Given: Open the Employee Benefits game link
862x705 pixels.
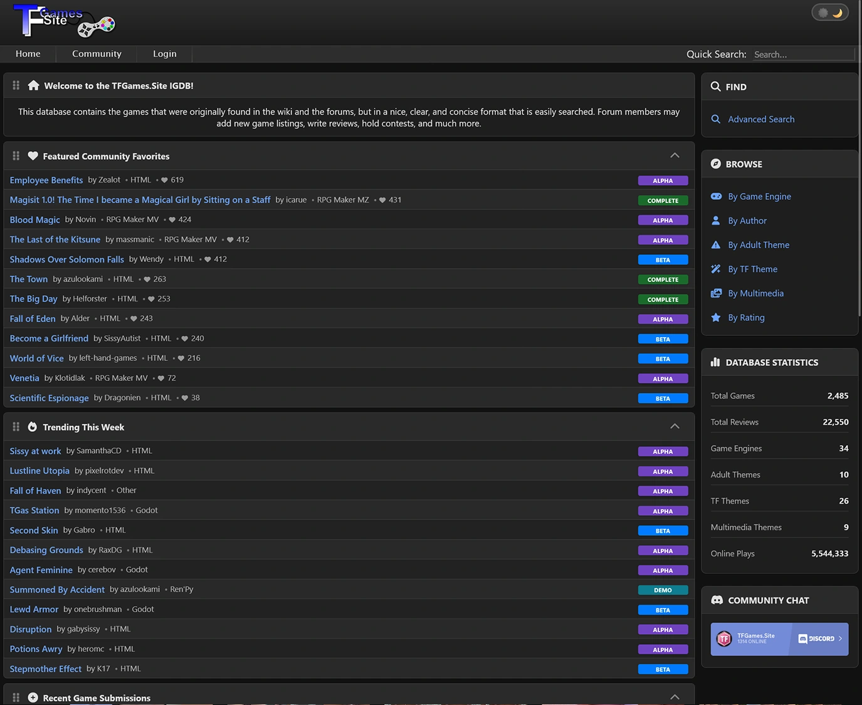Looking at the screenshot, I should click(x=46, y=180).
